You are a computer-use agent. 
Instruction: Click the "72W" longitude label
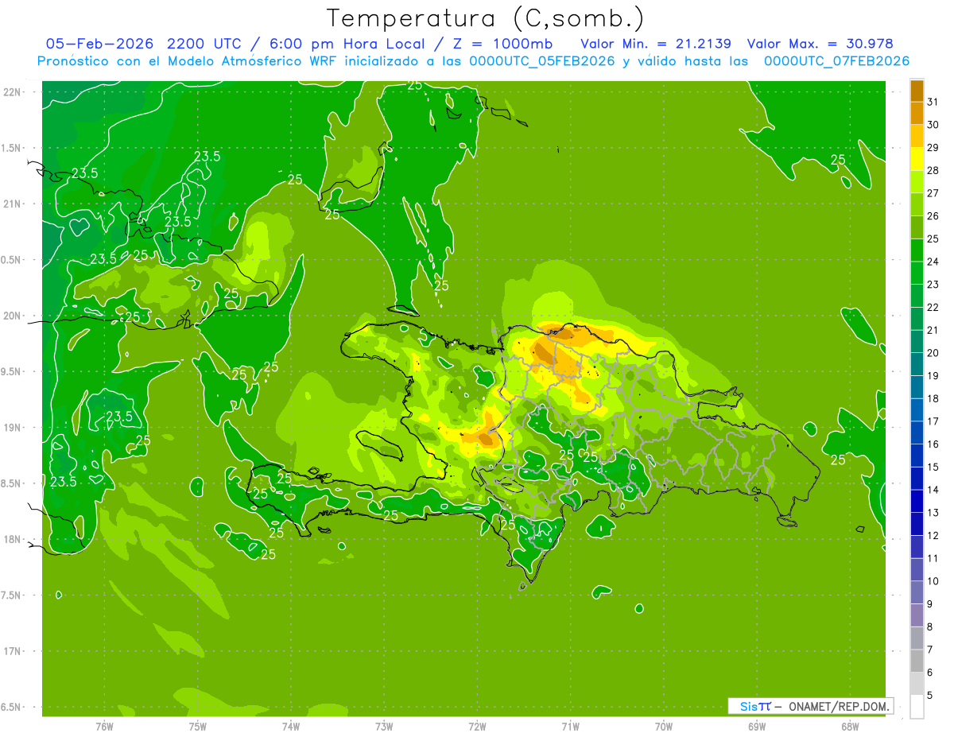478,727
